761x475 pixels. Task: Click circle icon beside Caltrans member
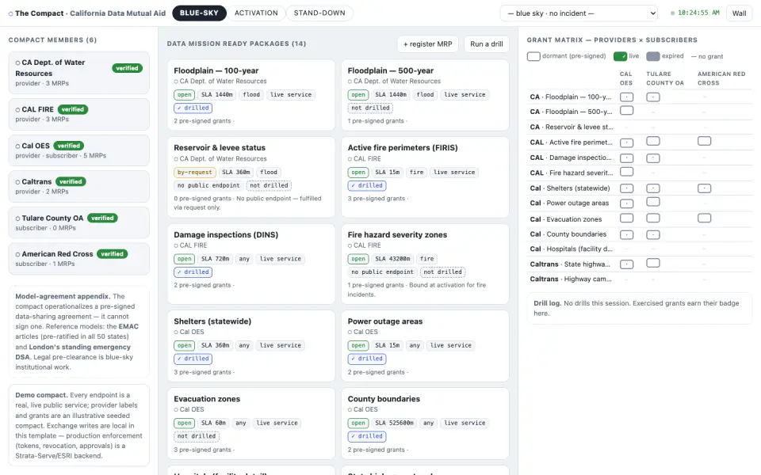click(17, 182)
